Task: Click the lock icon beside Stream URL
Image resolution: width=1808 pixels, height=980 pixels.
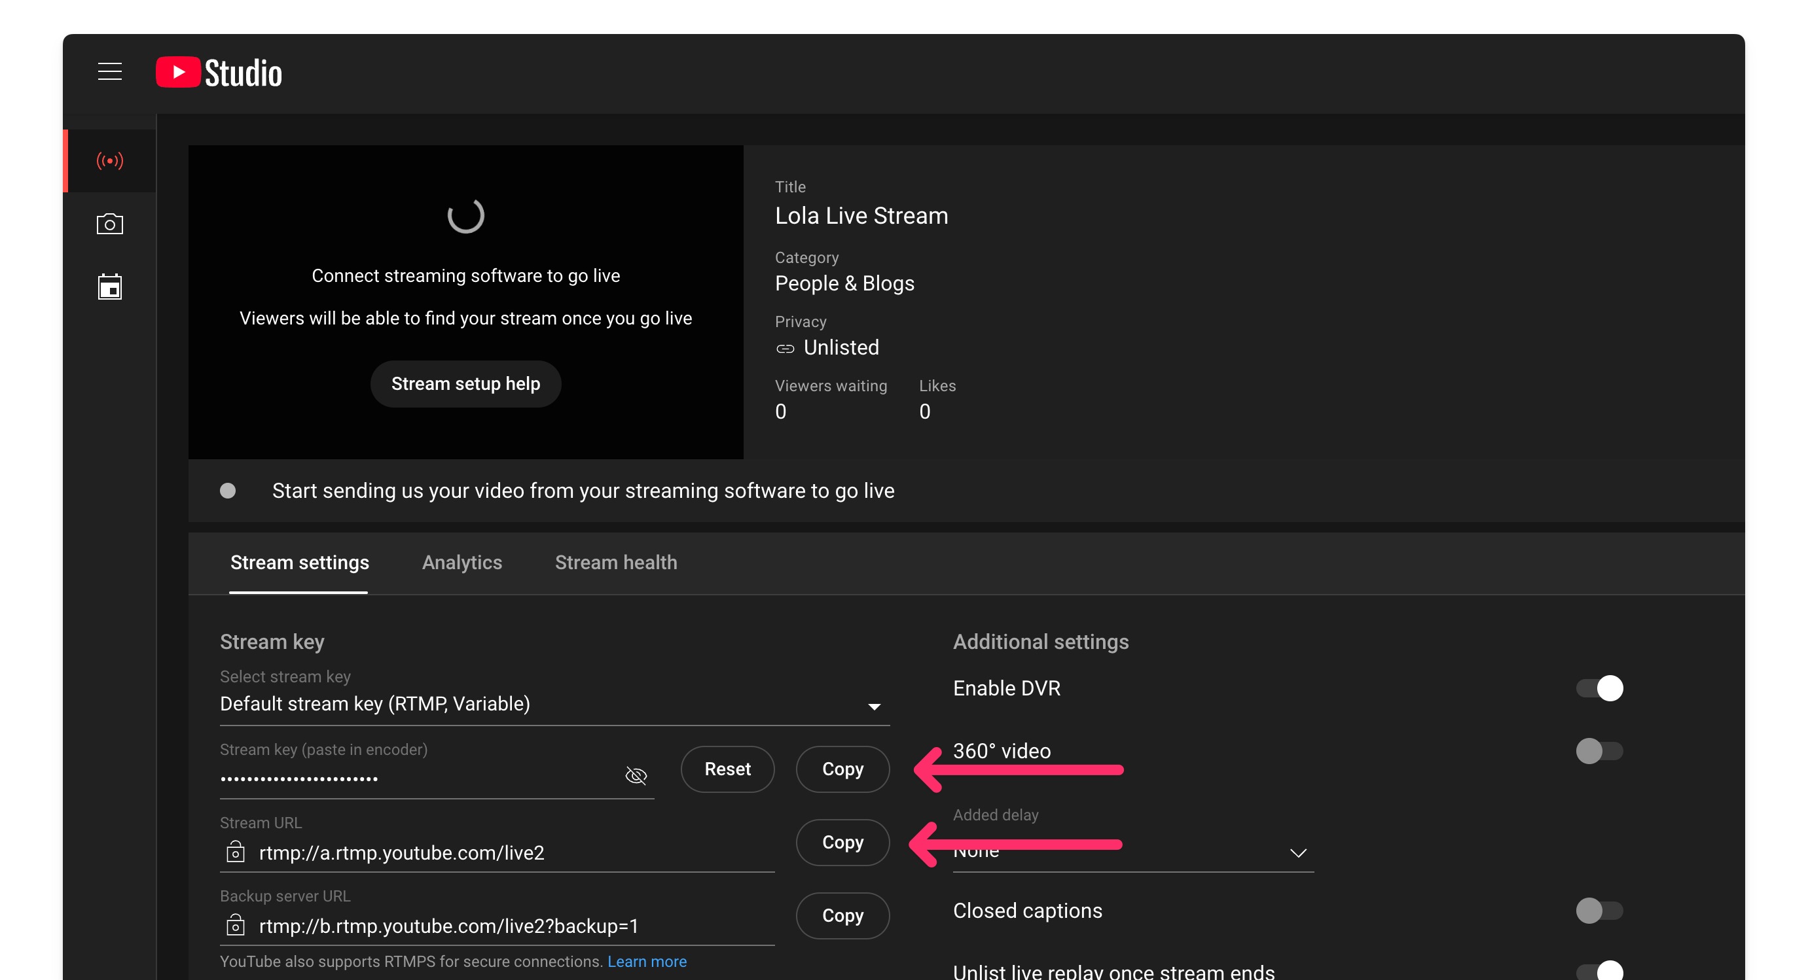Action: point(235,852)
